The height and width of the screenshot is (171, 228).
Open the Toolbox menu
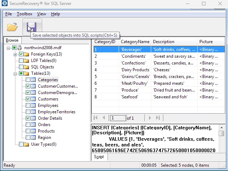tap(24, 14)
